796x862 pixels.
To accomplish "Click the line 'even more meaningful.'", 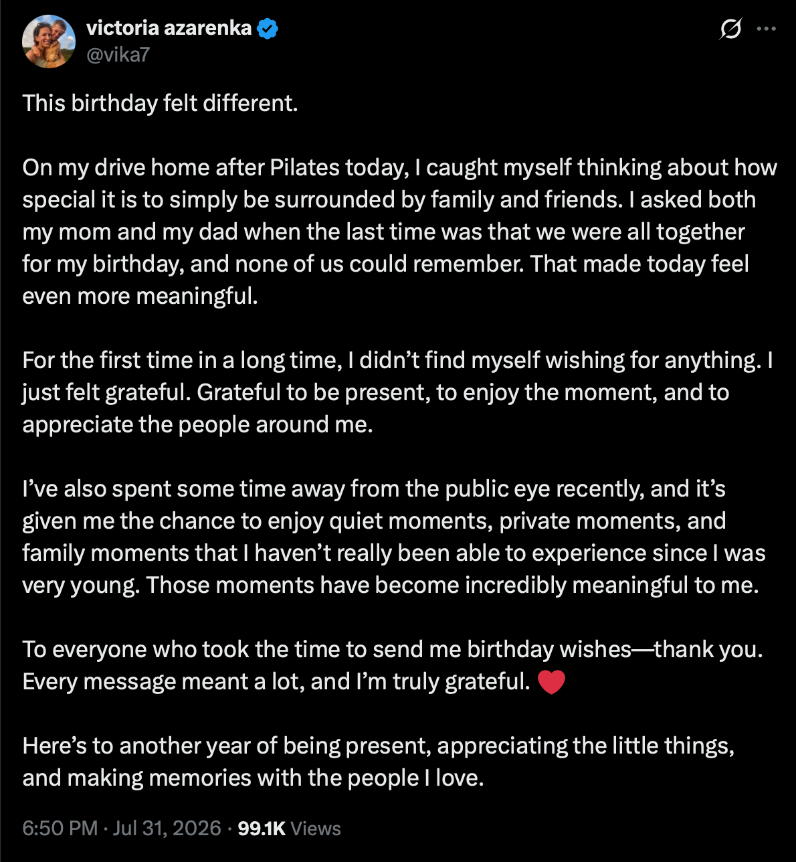I will coord(140,296).
